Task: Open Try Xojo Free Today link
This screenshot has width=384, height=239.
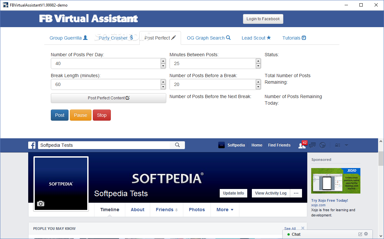Action: (329, 200)
